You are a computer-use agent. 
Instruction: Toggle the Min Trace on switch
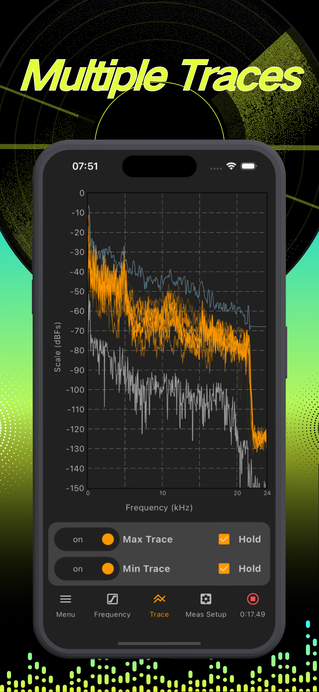click(x=87, y=568)
